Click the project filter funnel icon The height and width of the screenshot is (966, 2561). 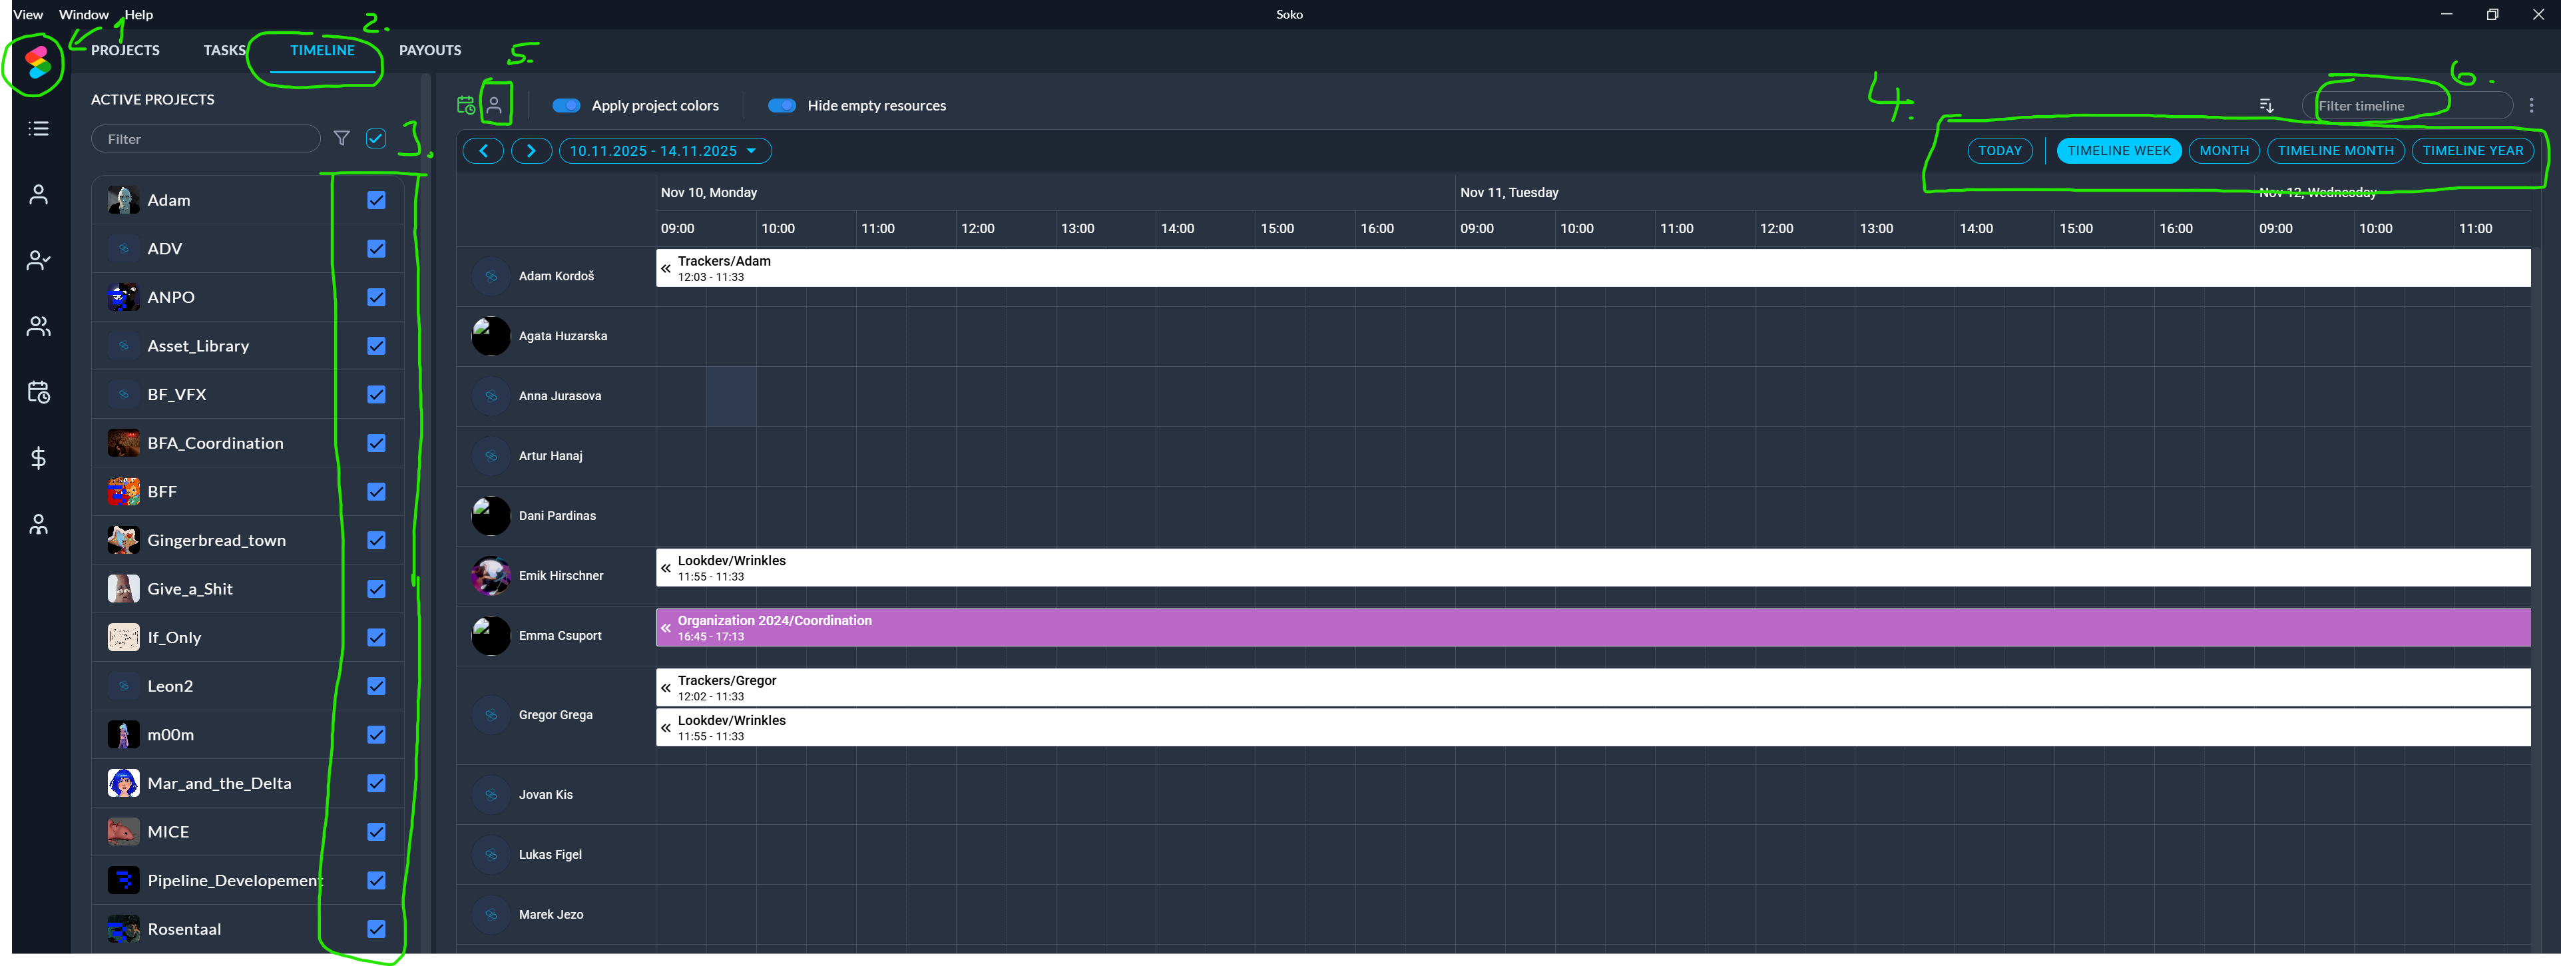pos(341,138)
